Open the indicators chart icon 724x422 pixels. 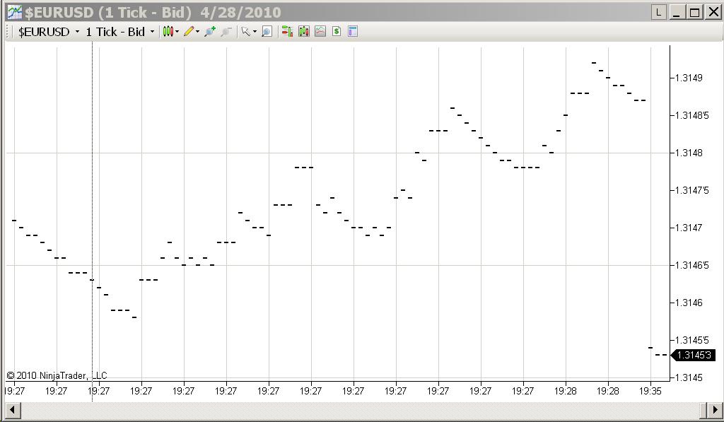[320, 31]
